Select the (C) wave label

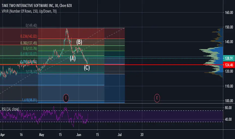87,68
